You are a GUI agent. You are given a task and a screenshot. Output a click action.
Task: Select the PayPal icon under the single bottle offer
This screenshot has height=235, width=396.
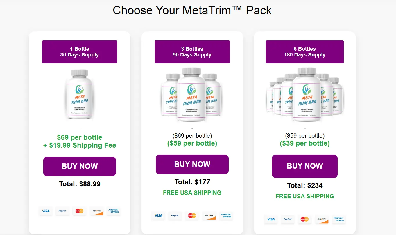coord(62,211)
